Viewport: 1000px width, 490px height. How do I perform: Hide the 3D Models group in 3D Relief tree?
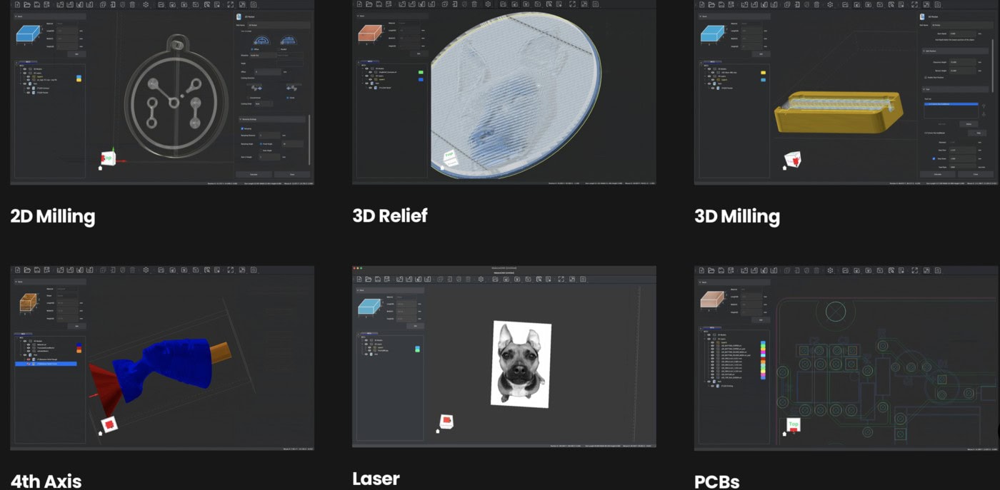coord(366,69)
